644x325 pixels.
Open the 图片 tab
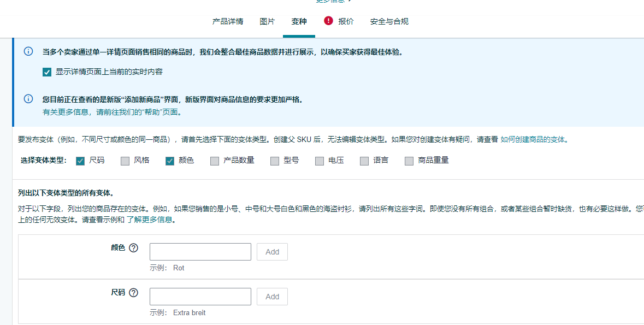(x=267, y=22)
